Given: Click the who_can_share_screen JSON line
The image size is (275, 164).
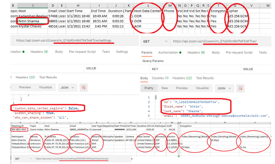Looking at the screenshot, I should pos(40,118).
